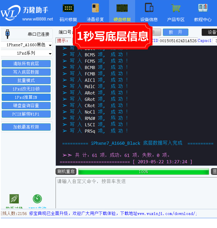Screen dimensions: 217x228
Task: Switch to the 液晶修复 tab label
Action: [95, 19]
